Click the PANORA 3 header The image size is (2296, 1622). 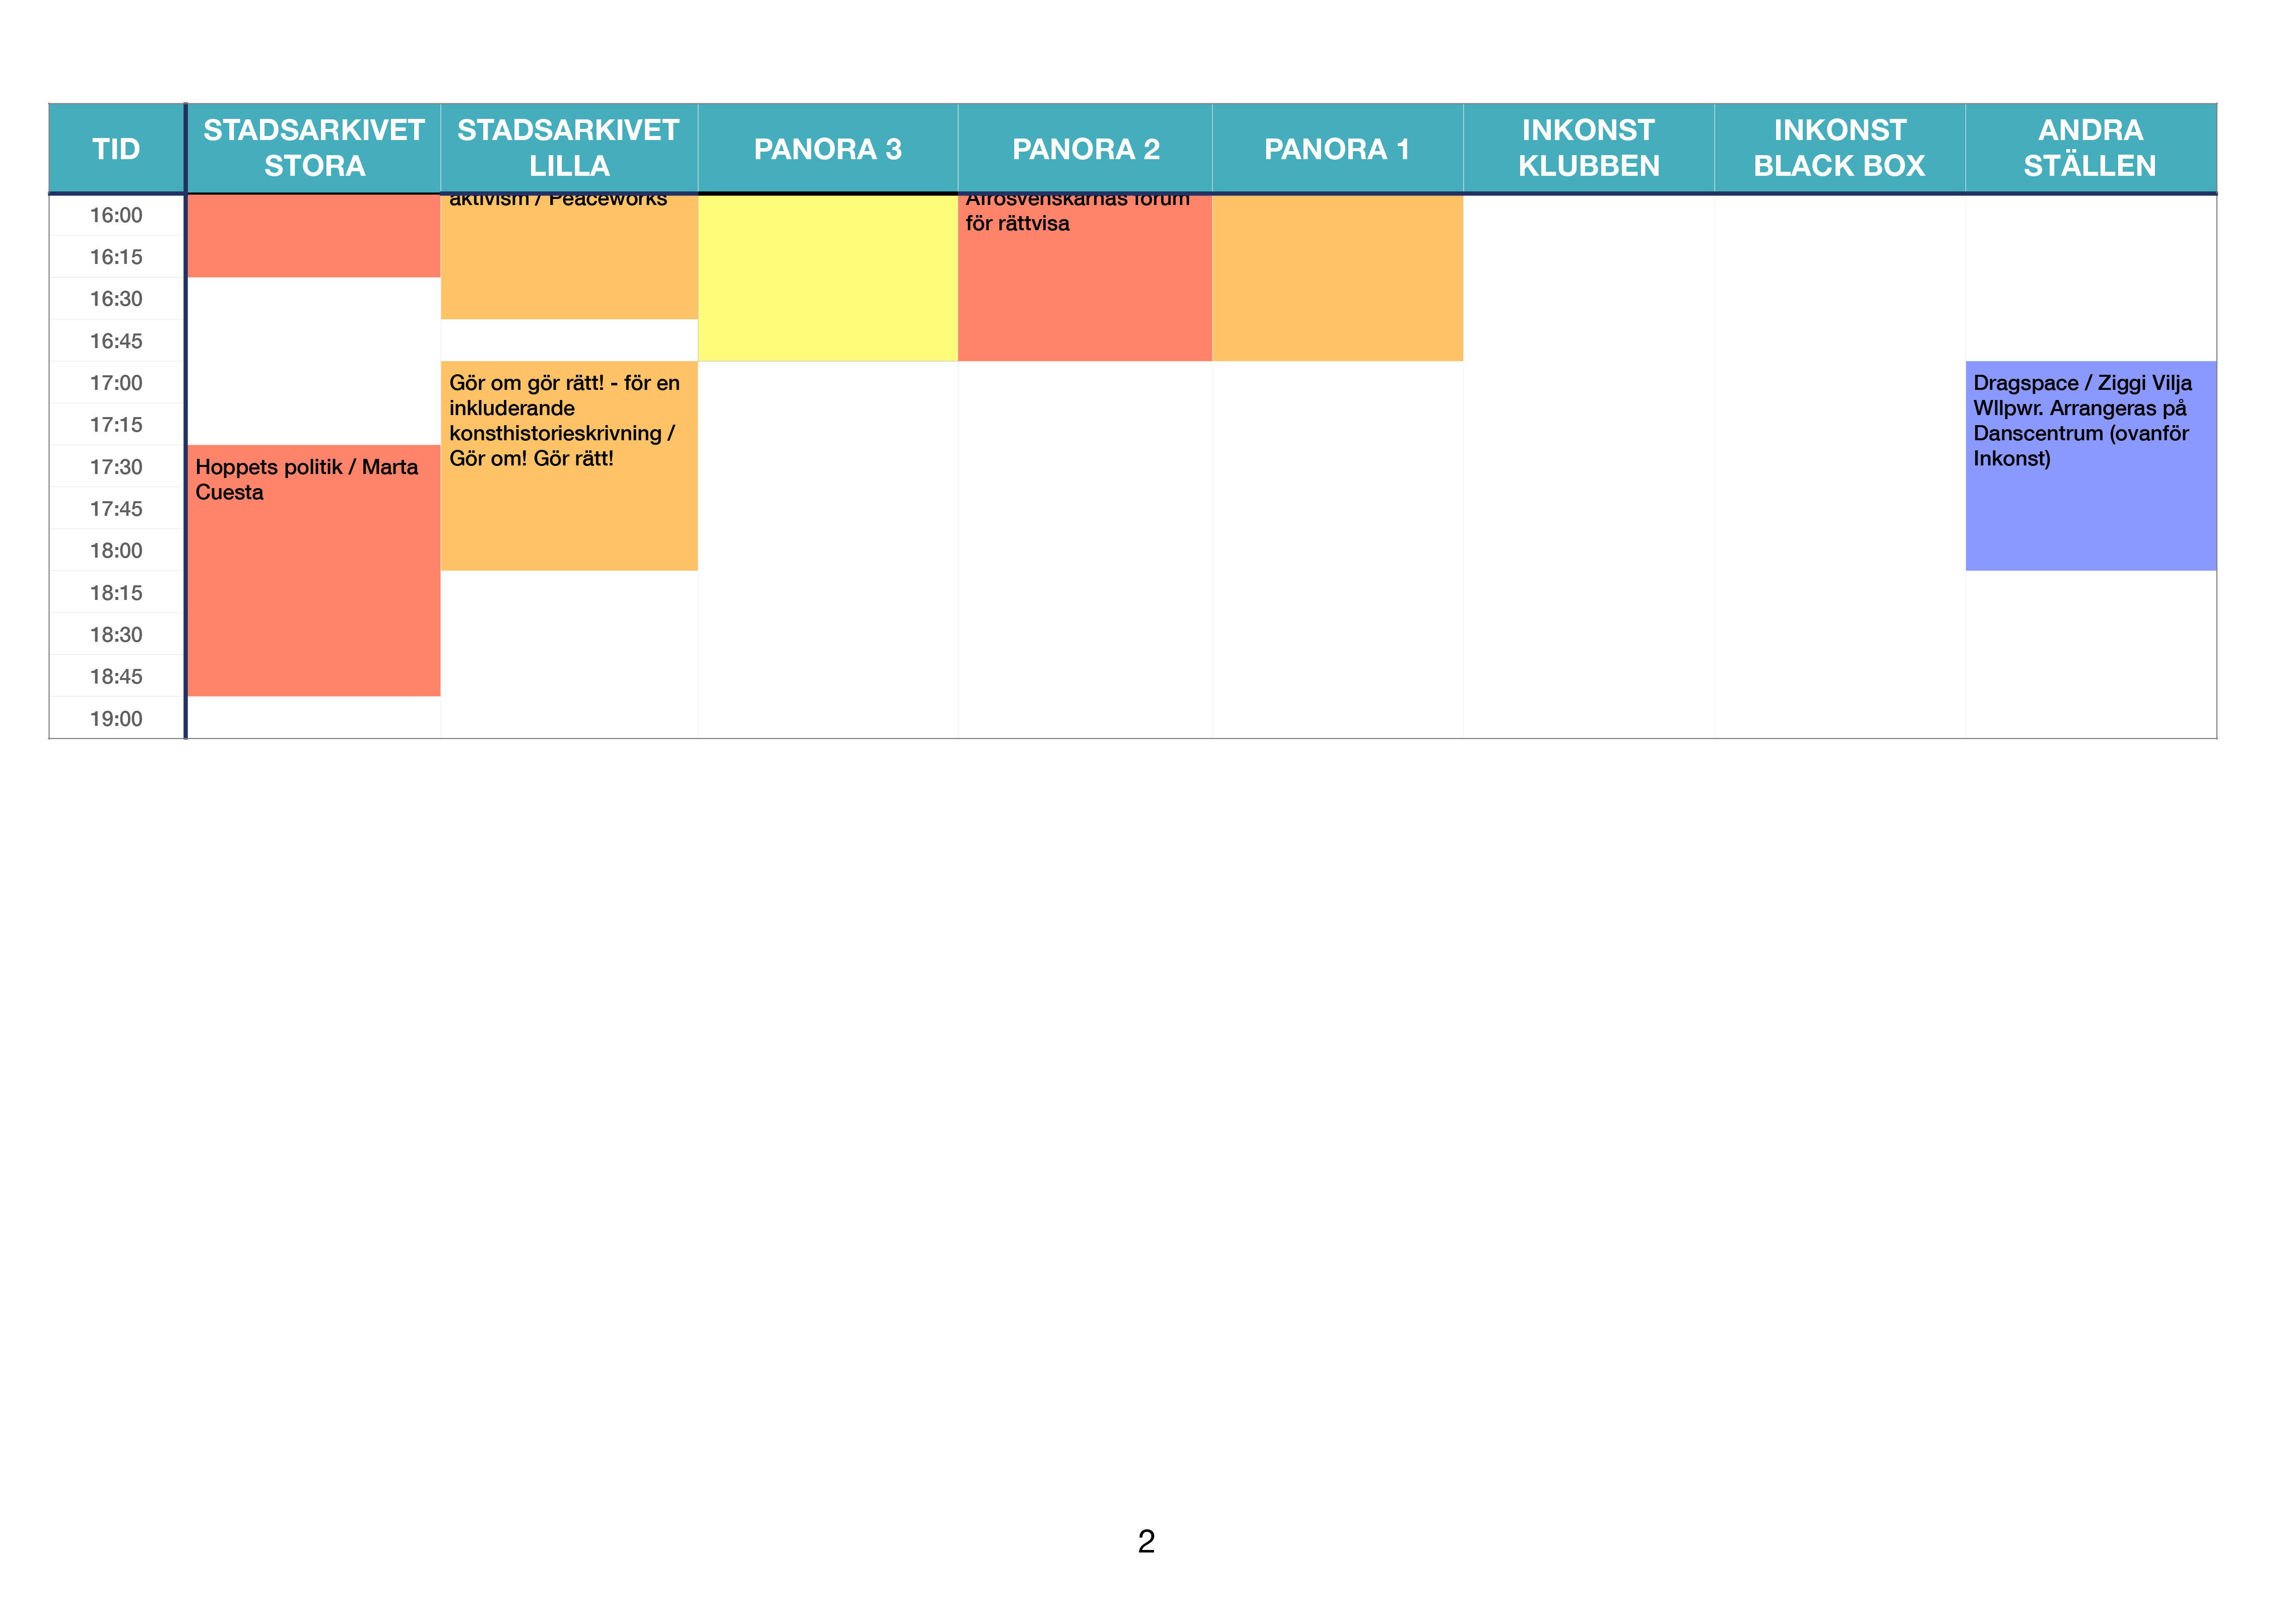(827, 149)
